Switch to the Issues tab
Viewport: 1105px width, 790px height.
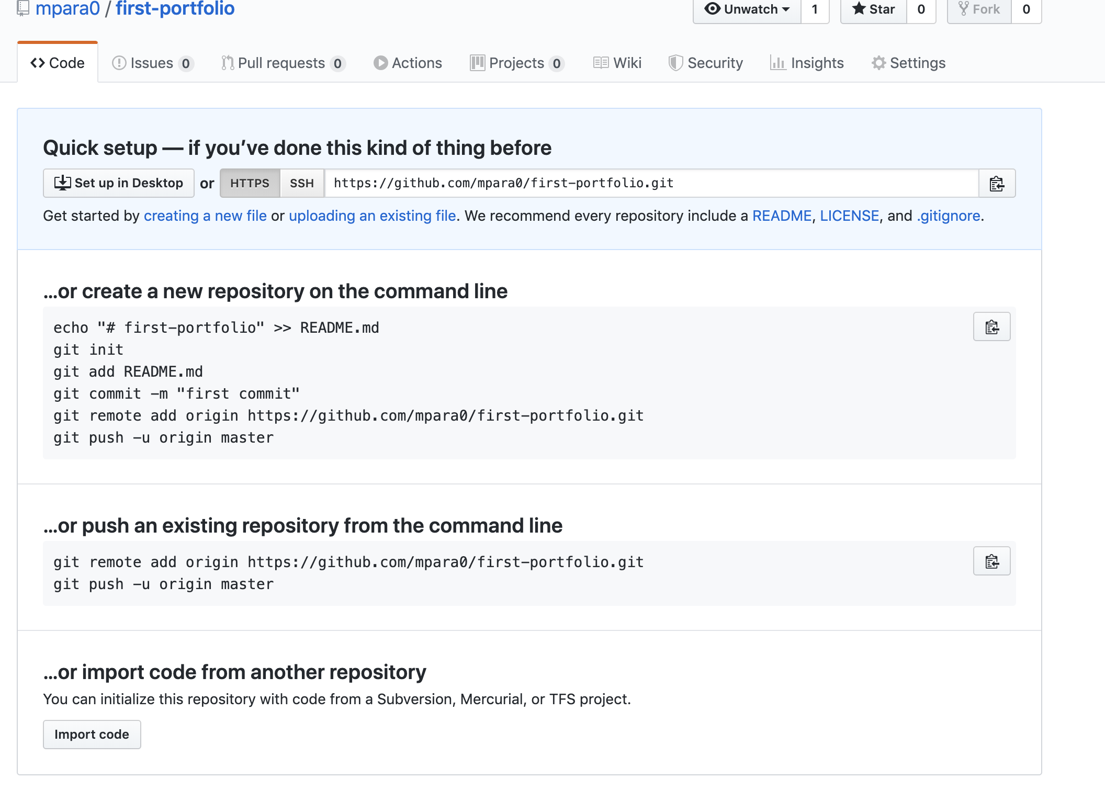tap(152, 62)
